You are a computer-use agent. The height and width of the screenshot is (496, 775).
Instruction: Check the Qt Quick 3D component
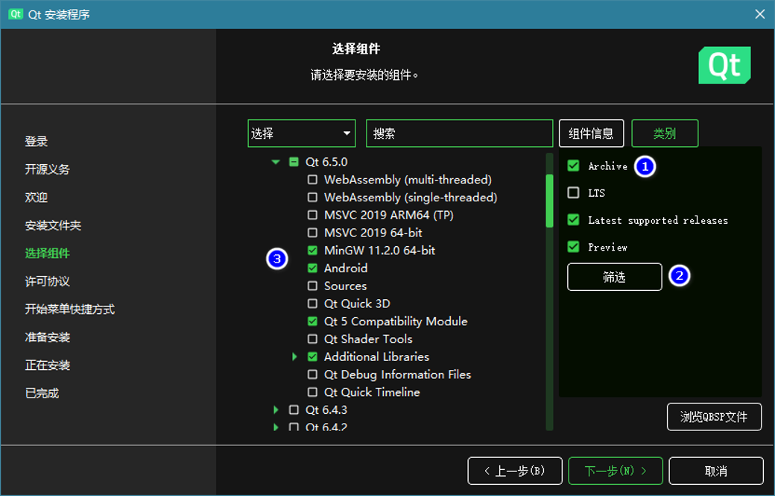pyautogui.click(x=312, y=303)
